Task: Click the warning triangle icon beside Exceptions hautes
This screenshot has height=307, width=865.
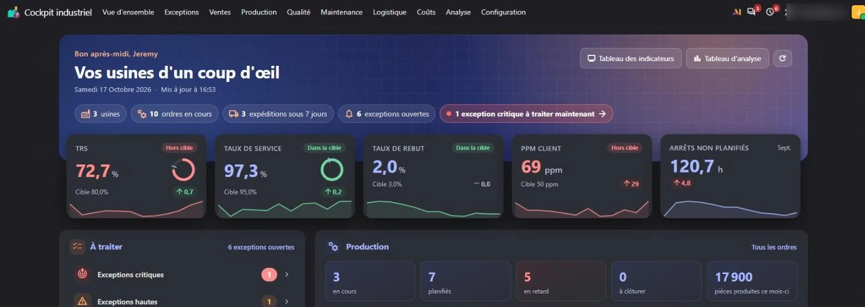Action: coord(82,301)
